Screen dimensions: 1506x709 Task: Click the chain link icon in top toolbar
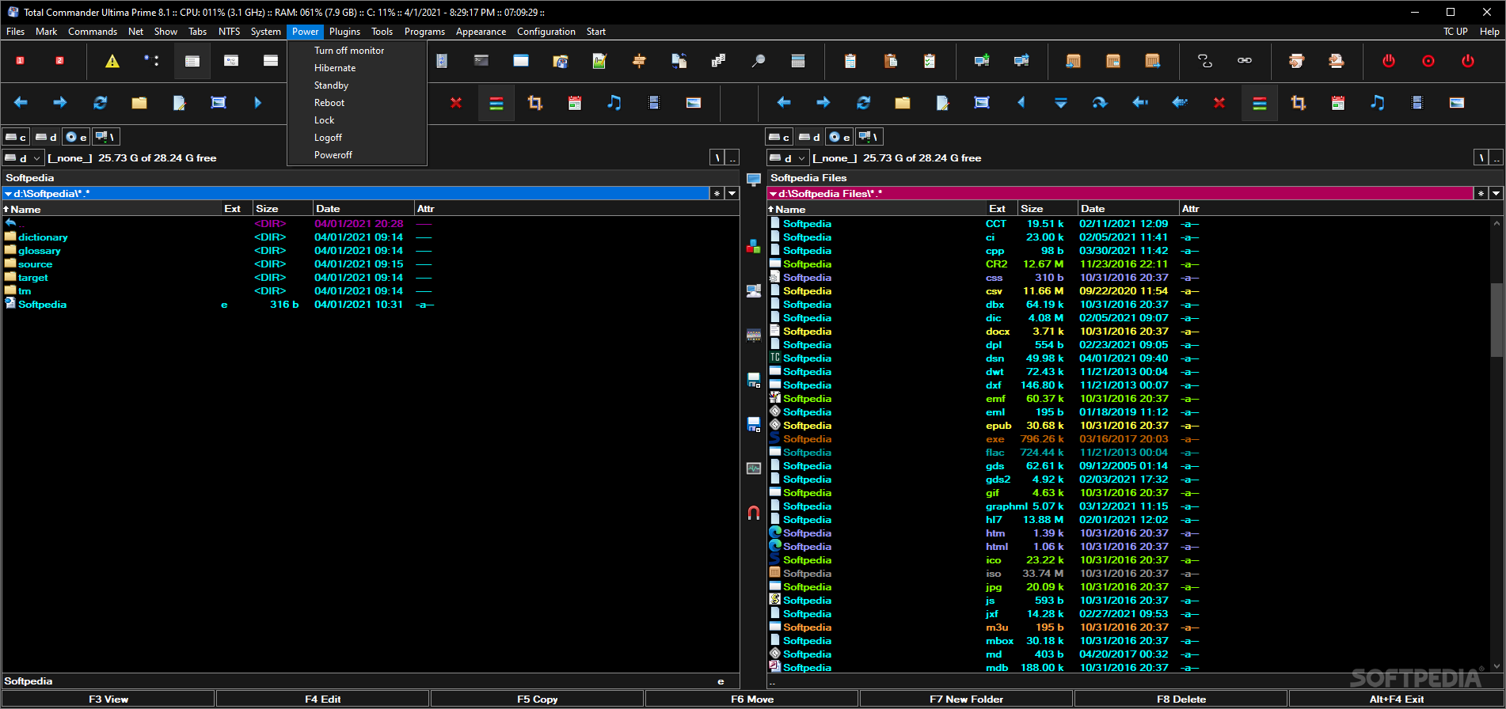(1245, 61)
